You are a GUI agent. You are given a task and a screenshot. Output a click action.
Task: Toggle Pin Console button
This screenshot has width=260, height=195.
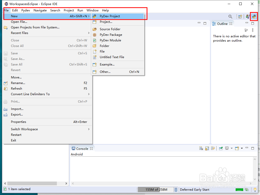coord(221,148)
